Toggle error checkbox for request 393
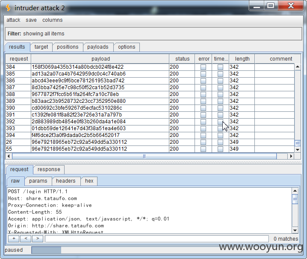The height and width of the screenshot is (259, 307). pyautogui.click(x=203, y=129)
